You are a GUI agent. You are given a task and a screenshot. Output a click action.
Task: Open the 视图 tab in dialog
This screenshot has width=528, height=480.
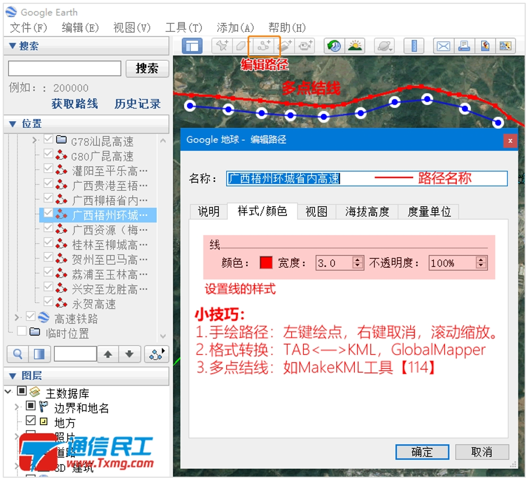[317, 212]
